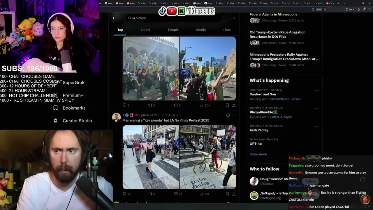Click the reader view icon in address bar

pyautogui.click(x=313, y=9)
